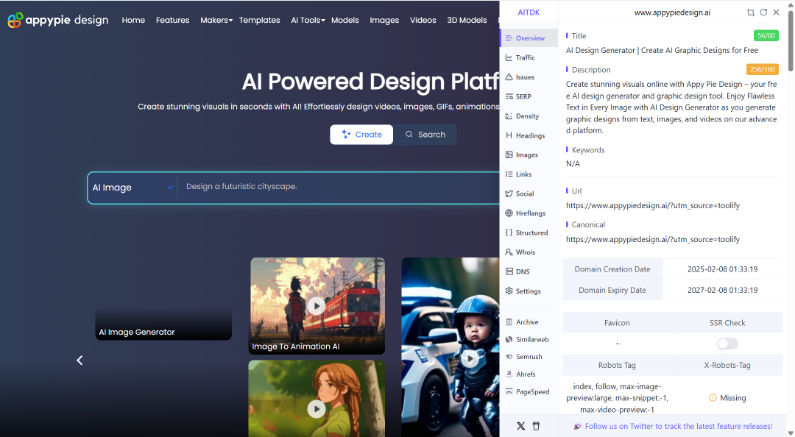Click the prompt field 'Design a futuristic cityscape'
This screenshot has width=795, height=437.
[241, 187]
